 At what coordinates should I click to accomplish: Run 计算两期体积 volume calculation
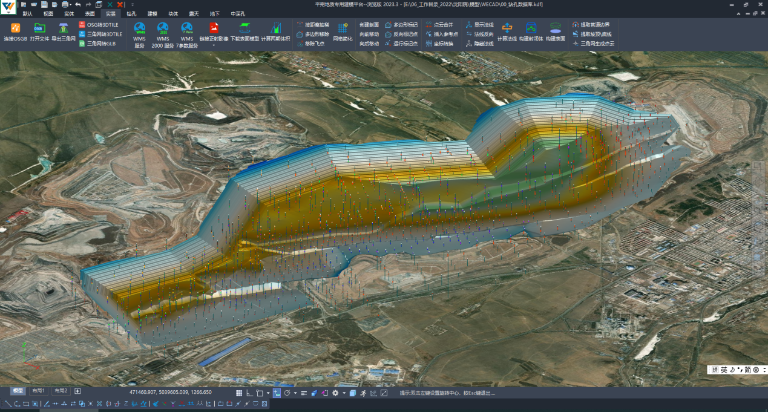[275, 28]
